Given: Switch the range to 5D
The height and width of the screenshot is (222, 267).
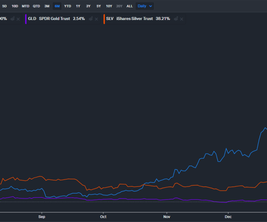Looking at the screenshot, I should click(5, 6).
